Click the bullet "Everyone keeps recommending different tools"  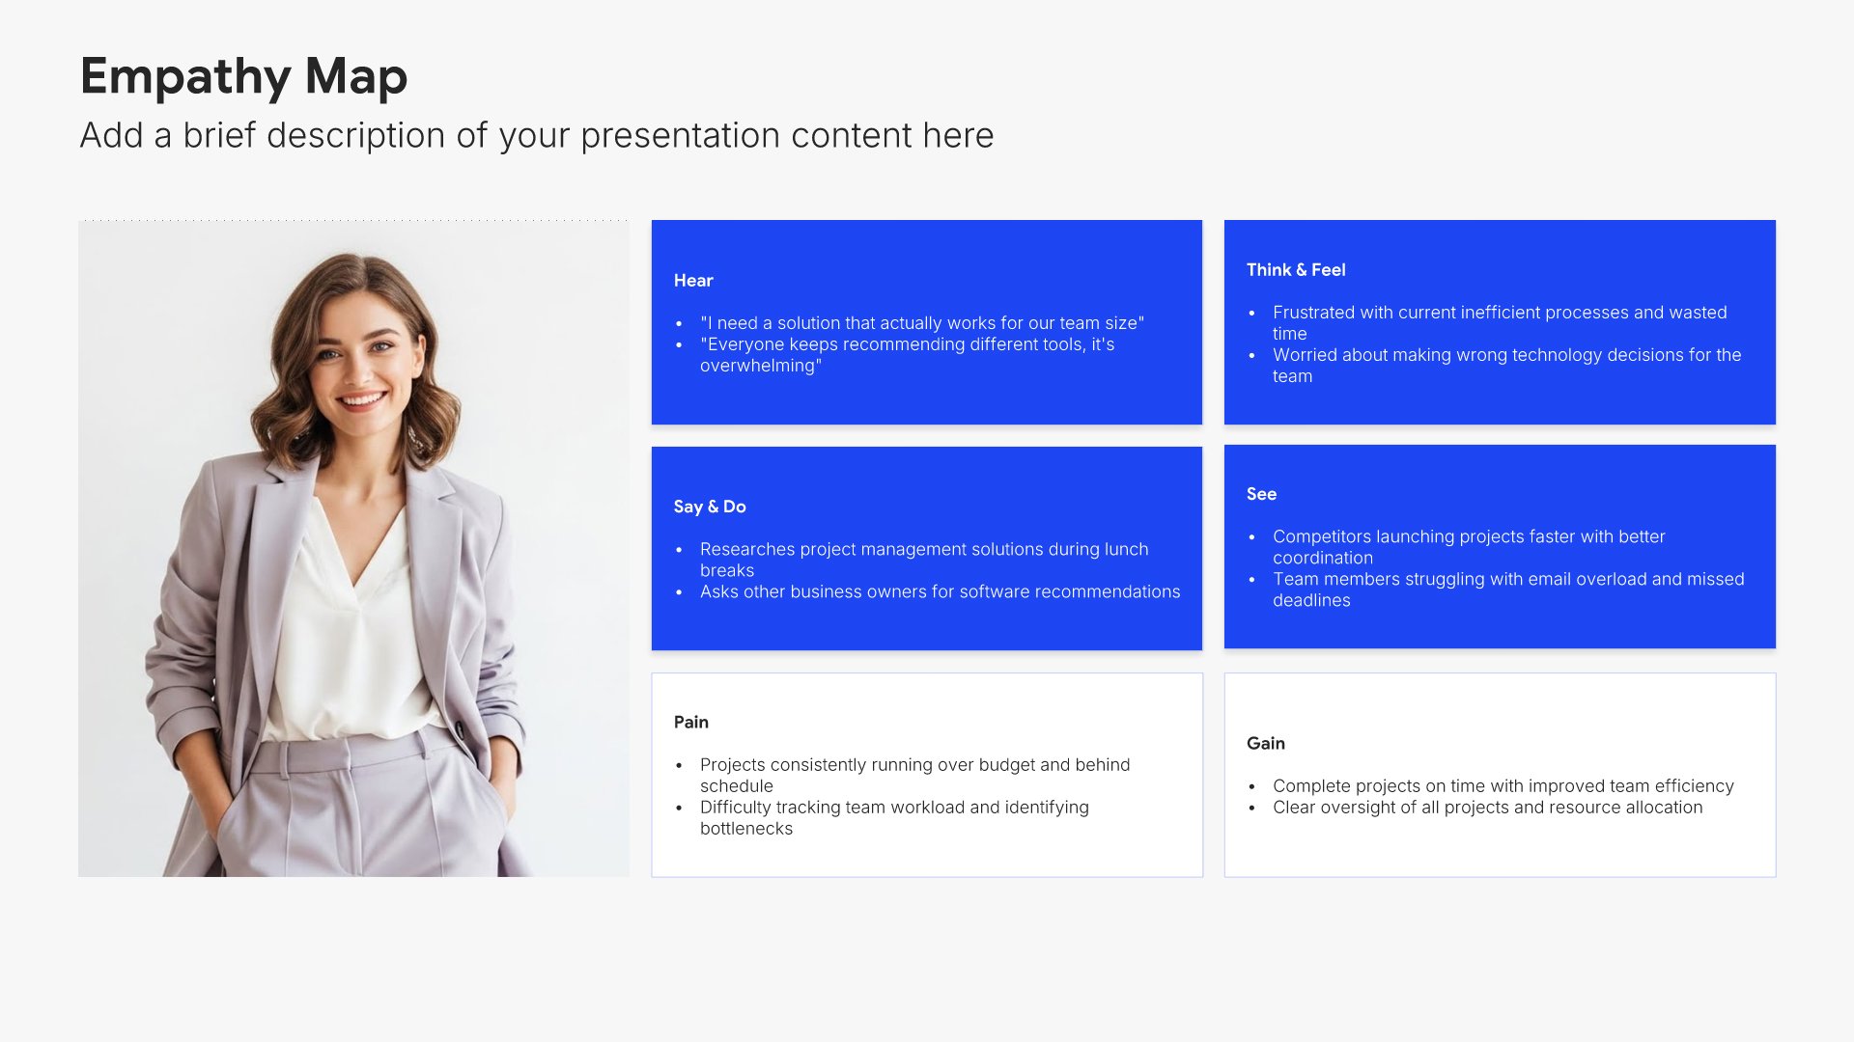907,355
